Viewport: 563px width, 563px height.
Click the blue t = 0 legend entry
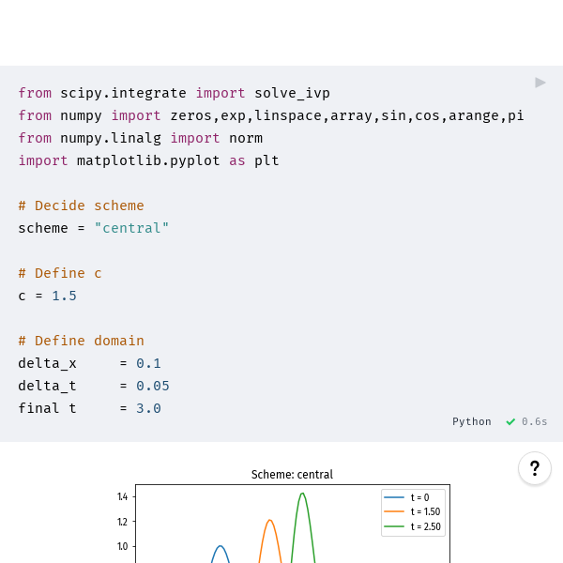click(418, 497)
